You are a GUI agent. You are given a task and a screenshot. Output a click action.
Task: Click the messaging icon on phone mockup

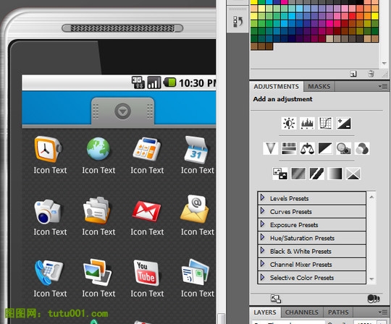tap(195, 272)
